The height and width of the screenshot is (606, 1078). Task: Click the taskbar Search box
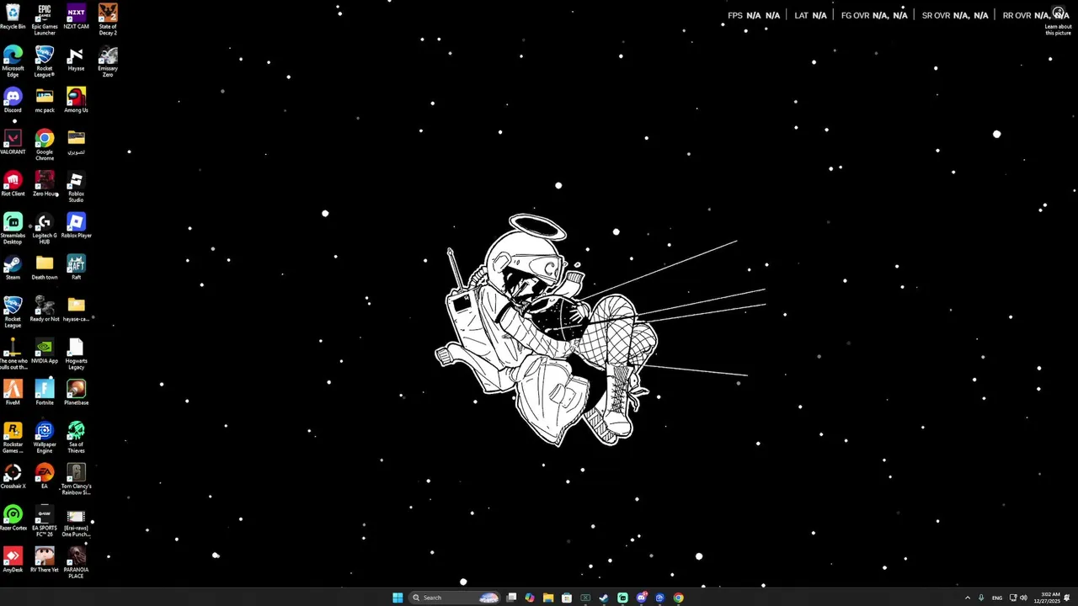454,598
